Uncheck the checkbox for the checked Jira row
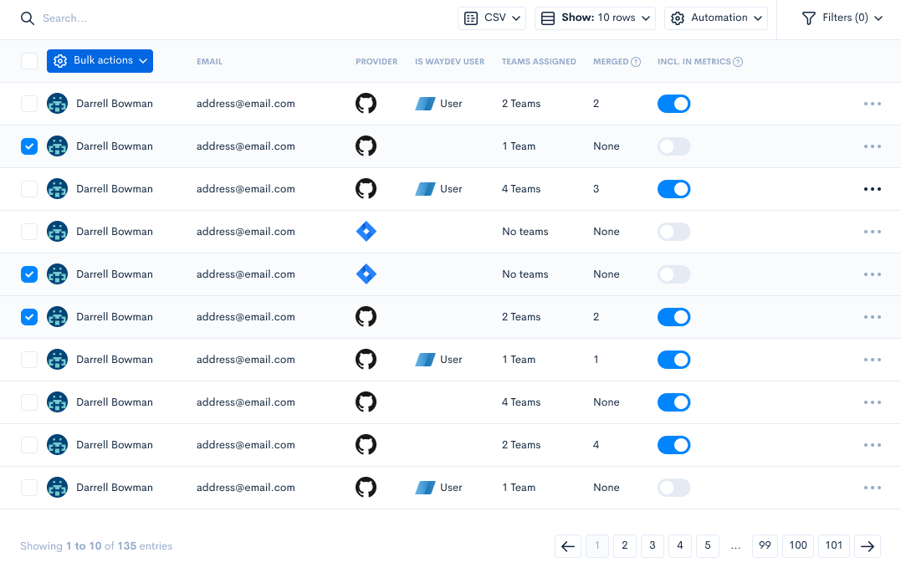This screenshot has width=901, height=578. (x=29, y=274)
